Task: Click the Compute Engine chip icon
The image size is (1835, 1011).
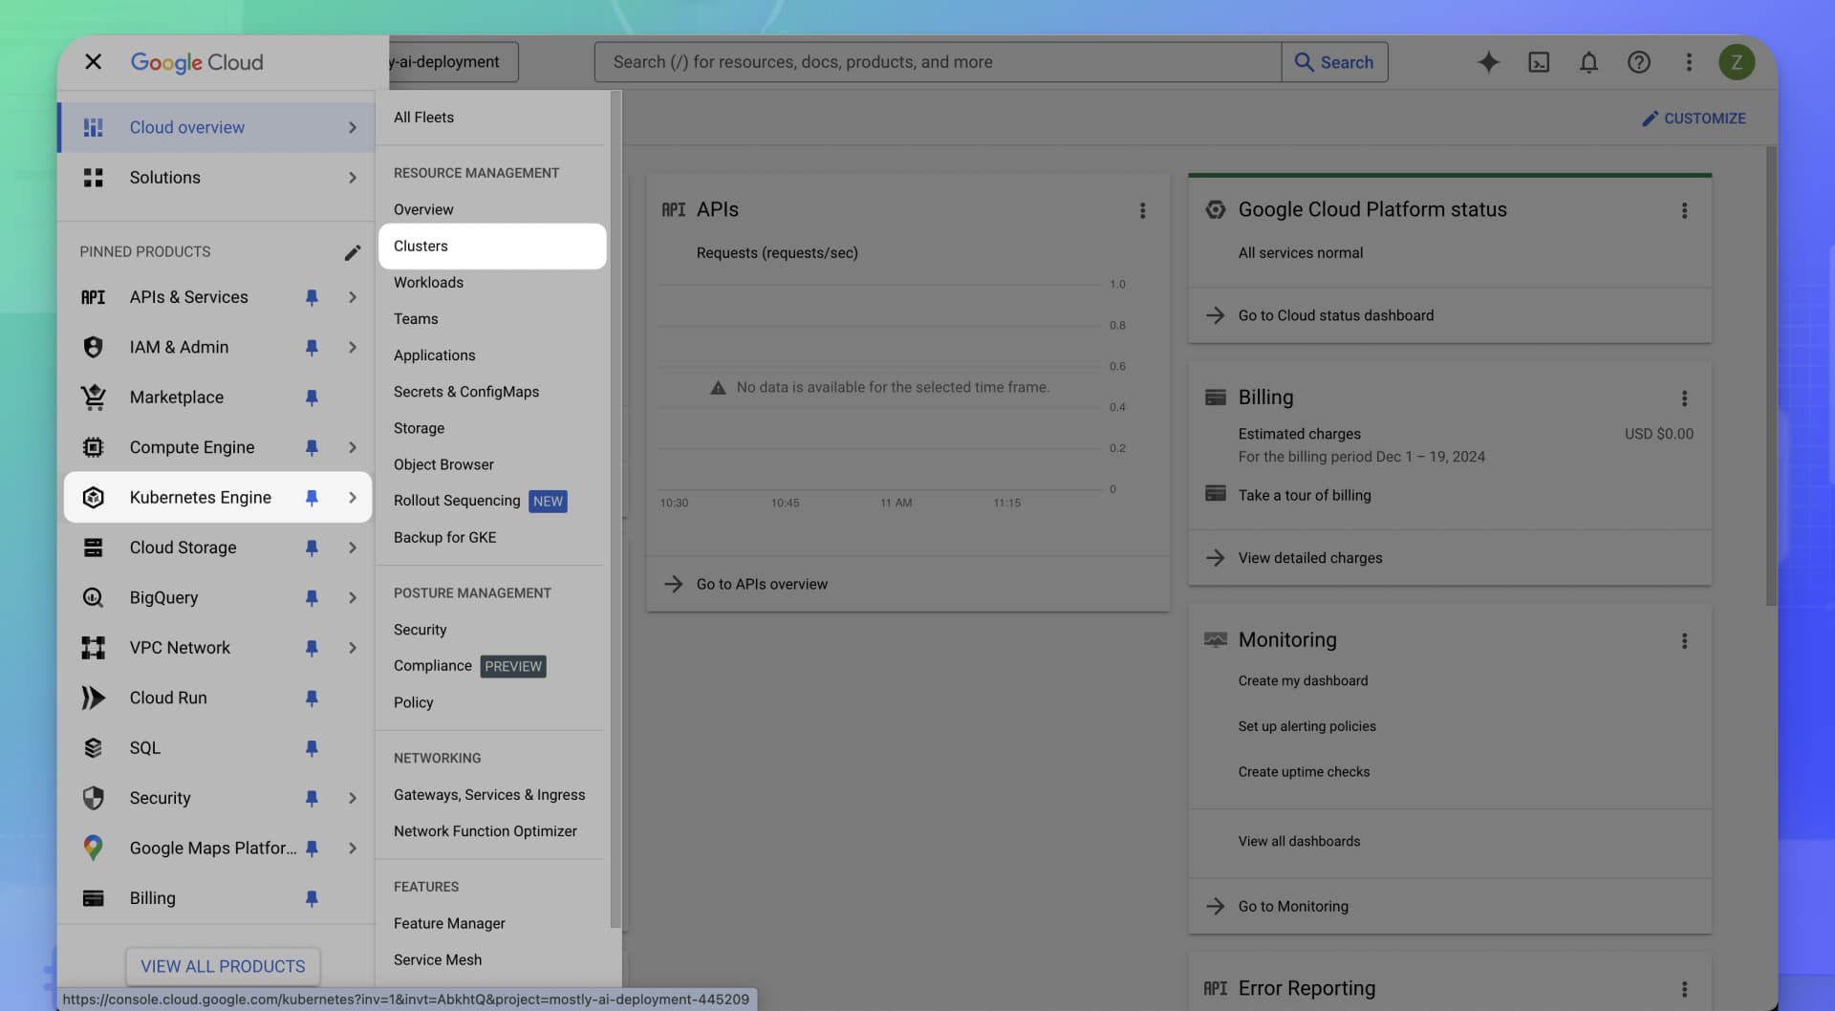Action: point(93,446)
